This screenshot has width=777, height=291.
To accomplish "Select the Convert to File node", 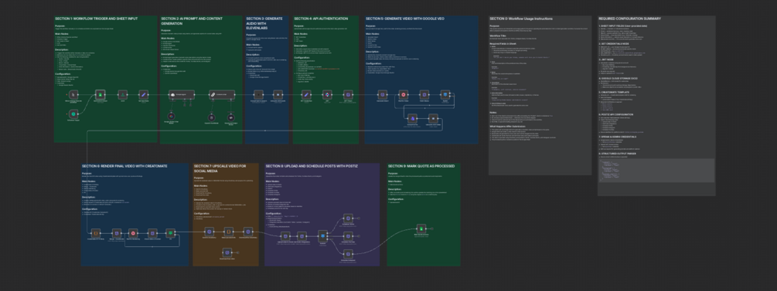I will pos(412,118).
